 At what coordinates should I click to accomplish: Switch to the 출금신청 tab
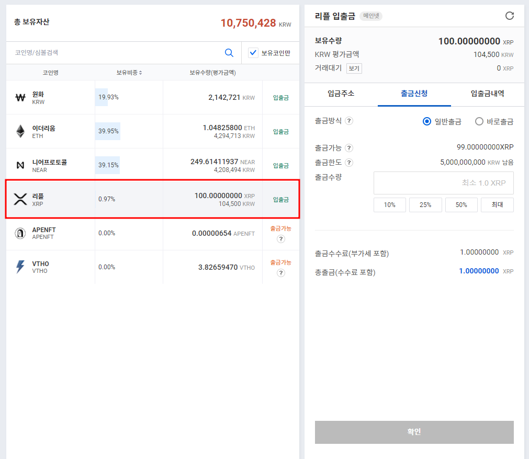pos(414,94)
